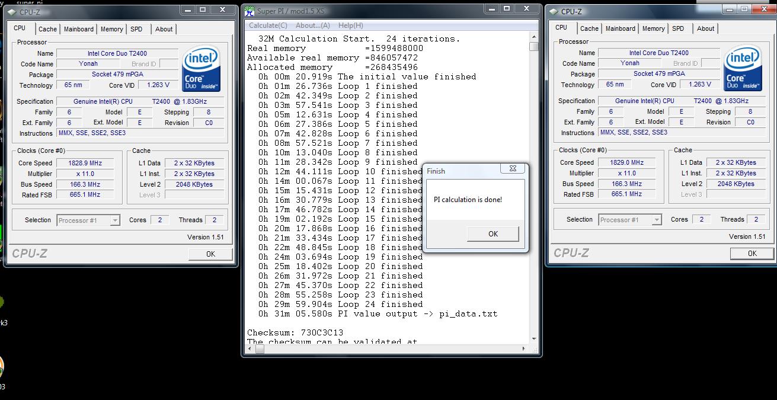777x400 pixels.
Task: Open the Mainboard tab in right CPU-Z
Action: point(621,28)
